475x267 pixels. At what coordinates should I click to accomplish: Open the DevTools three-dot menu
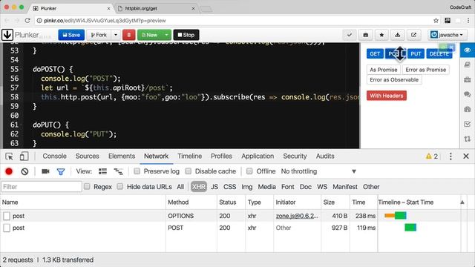pos(451,156)
